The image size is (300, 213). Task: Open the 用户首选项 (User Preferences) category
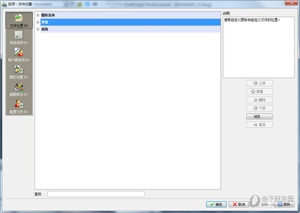[19, 55]
